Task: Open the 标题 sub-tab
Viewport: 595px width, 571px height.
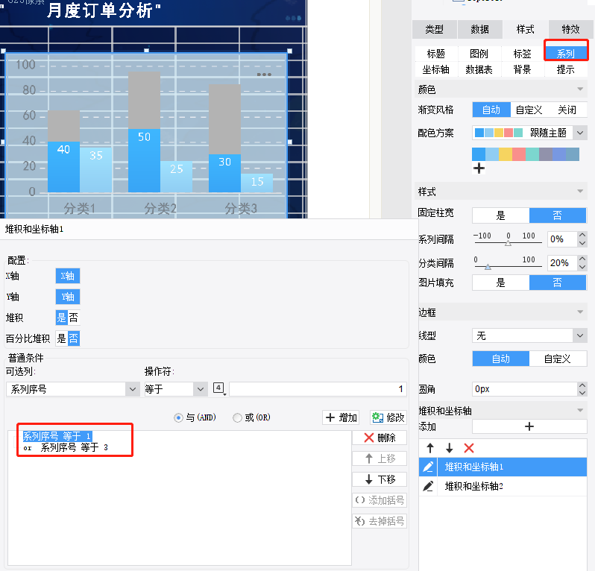Action: (435, 54)
